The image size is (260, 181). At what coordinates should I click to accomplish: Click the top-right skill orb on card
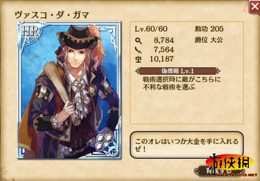[x=109, y=138]
